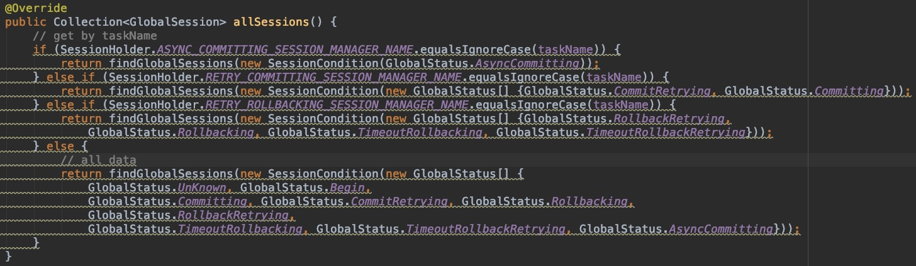This screenshot has height=266, width=916.
Task: Click GlobalStatus.UnKnown enum value
Action: pyautogui.click(x=157, y=188)
